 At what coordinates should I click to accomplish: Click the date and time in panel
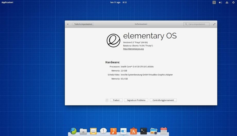[118, 2]
